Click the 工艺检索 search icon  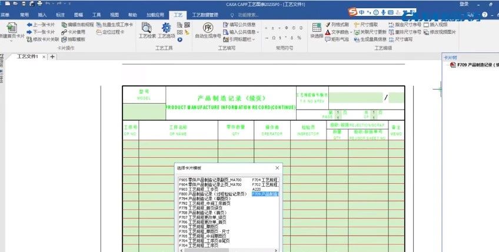(x=147, y=28)
